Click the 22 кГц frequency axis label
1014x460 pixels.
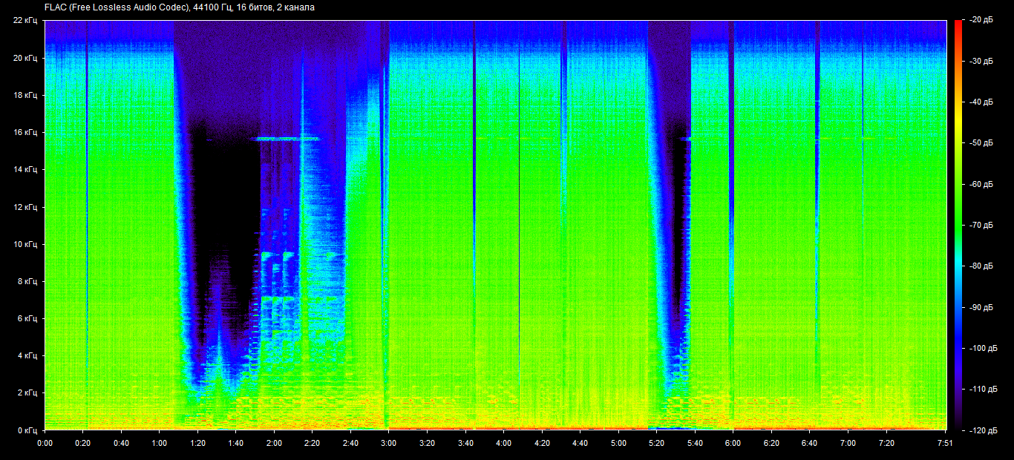pos(25,21)
